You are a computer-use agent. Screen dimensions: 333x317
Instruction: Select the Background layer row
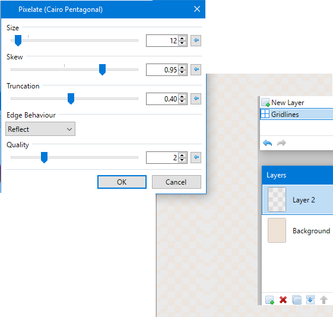[x=297, y=230]
